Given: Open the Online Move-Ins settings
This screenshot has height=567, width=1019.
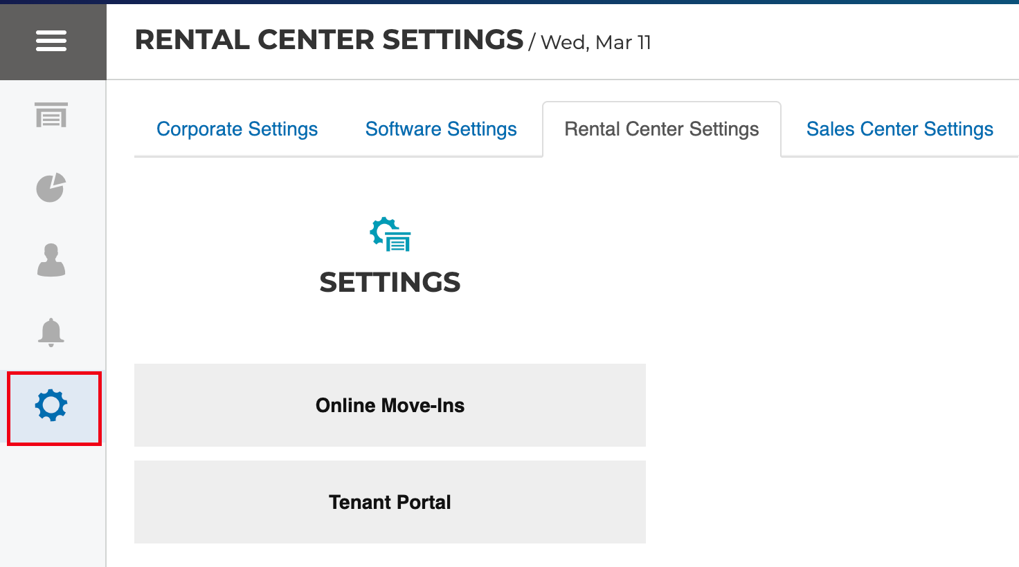Looking at the screenshot, I should tap(390, 405).
